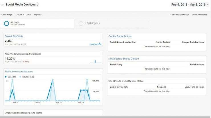Click + Add Widget

[x=7, y=15]
